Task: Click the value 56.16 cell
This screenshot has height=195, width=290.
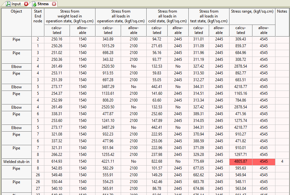Action: pyautogui.click(x=157, y=53)
